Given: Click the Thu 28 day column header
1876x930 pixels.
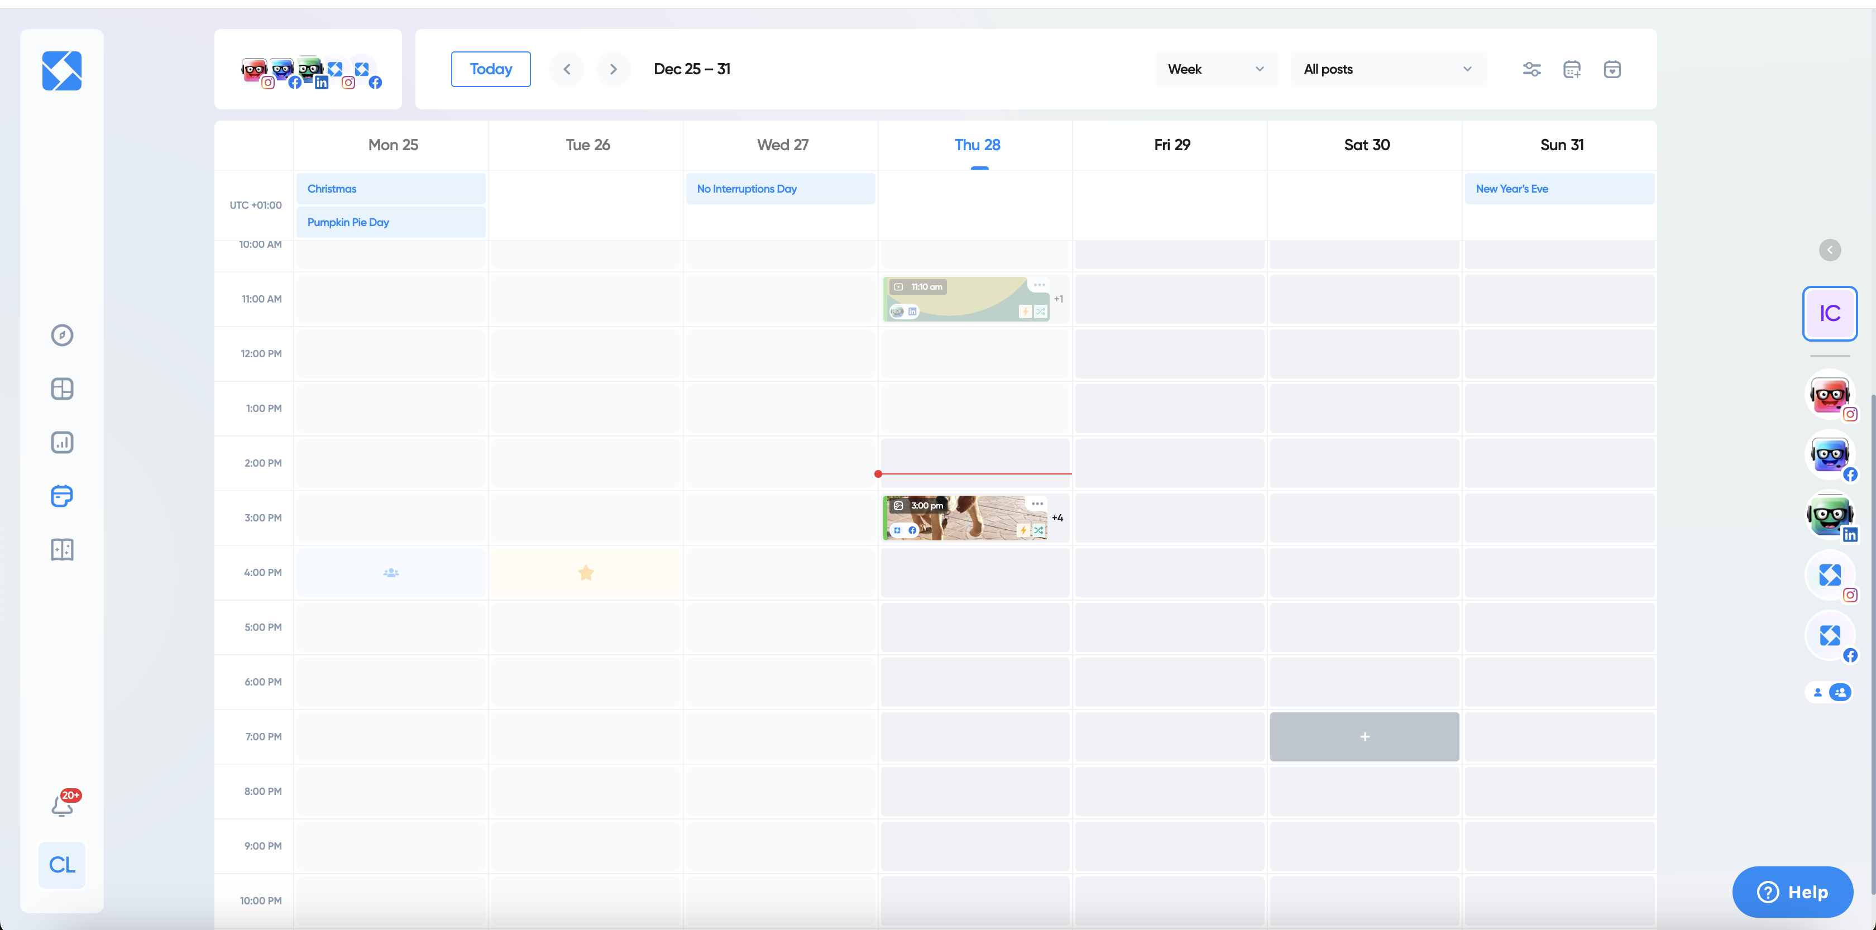Looking at the screenshot, I should pyautogui.click(x=978, y=143).
